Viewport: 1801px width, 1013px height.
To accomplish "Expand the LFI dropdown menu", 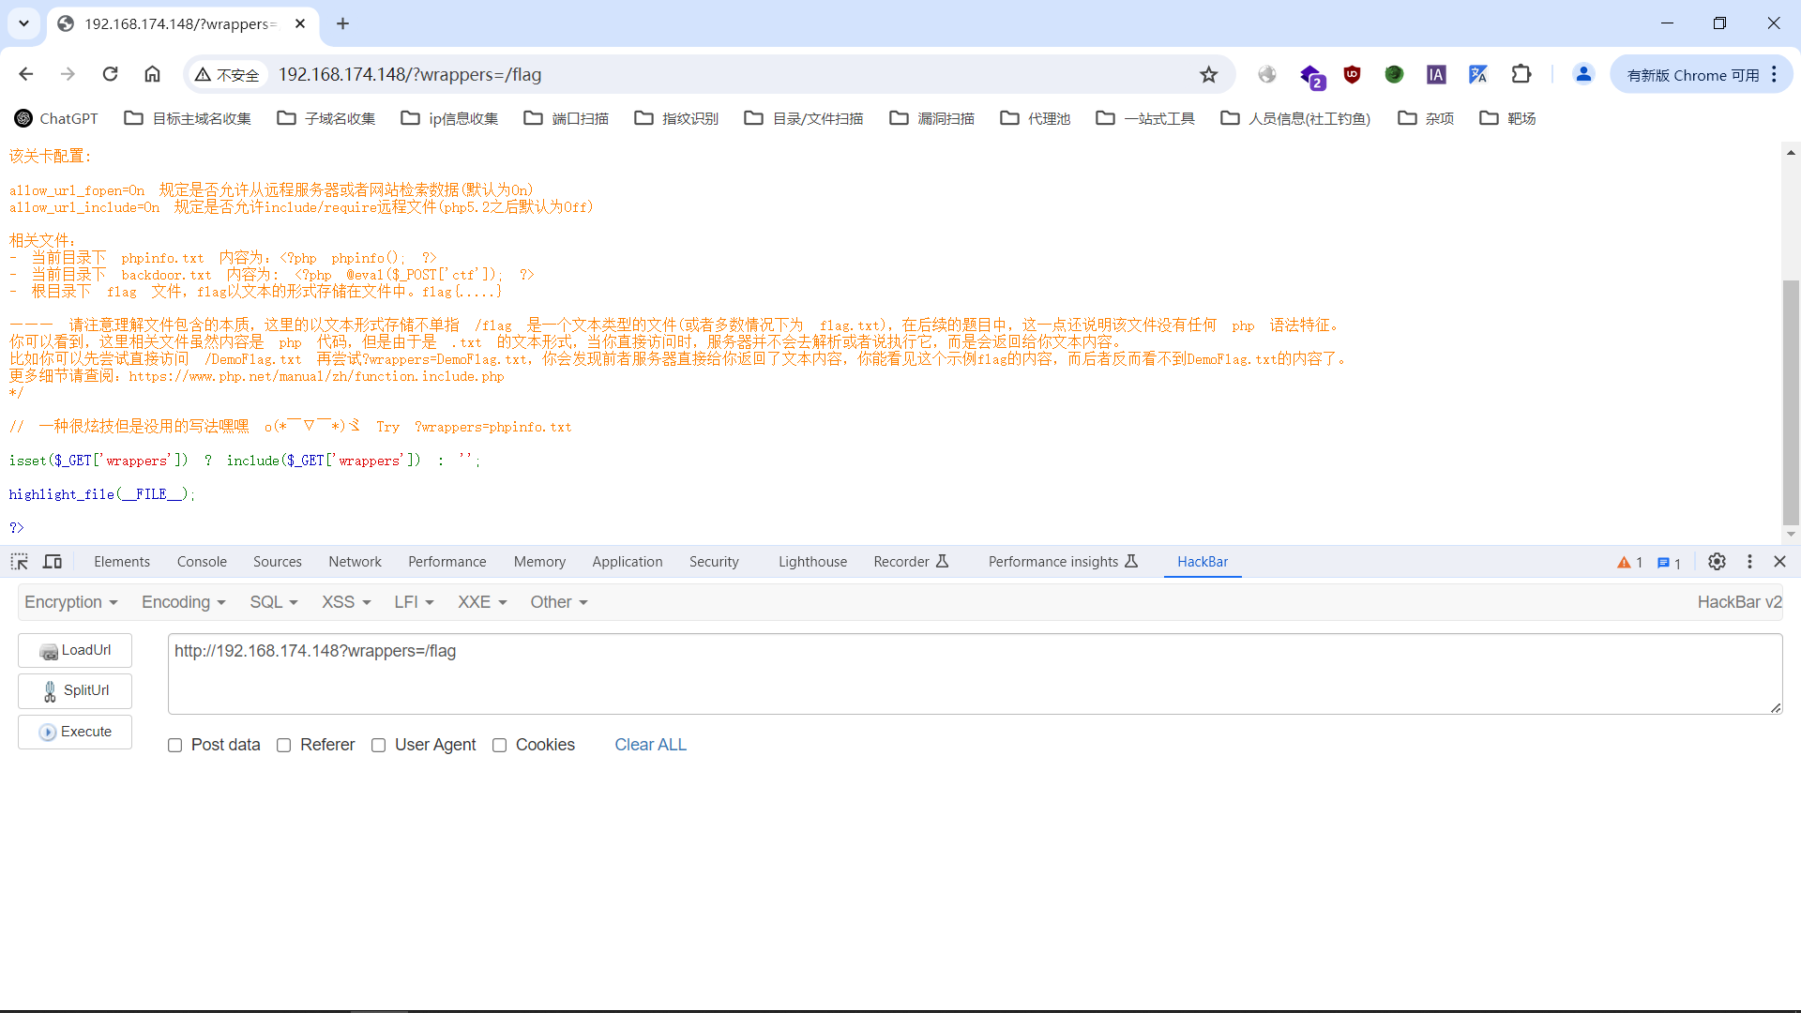I will click(414, 602).
